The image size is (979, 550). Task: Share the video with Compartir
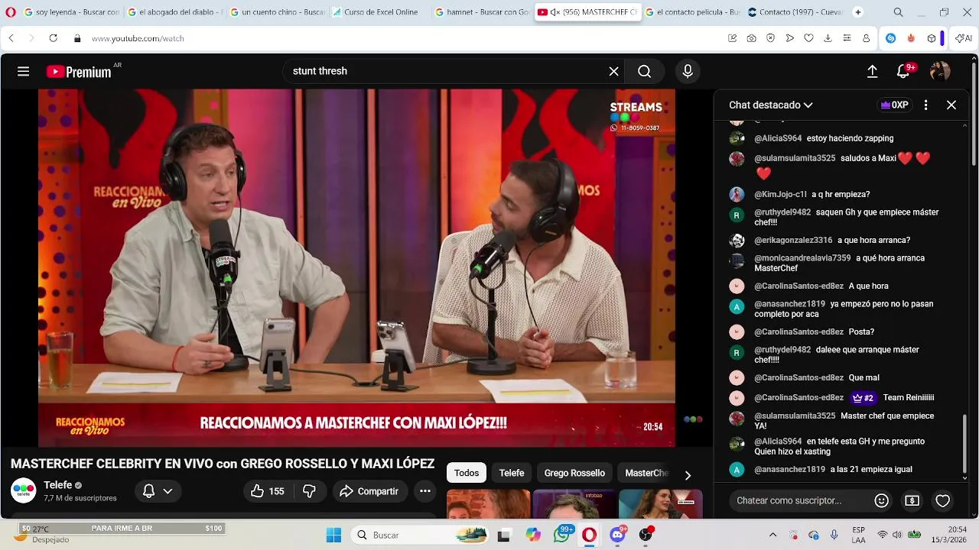pyautogui.click(x=369, y=491)
